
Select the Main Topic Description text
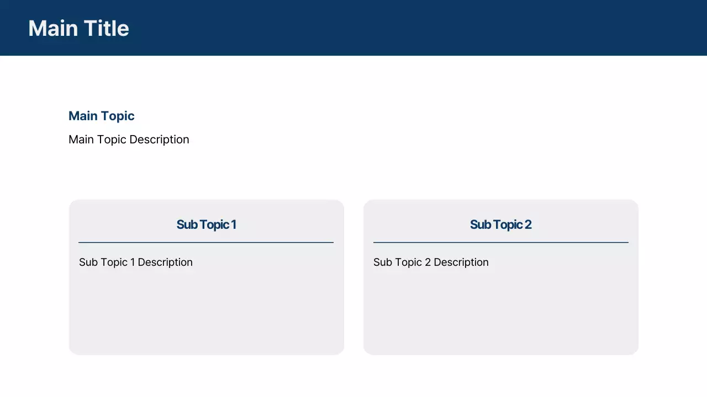click(x=129, y=140)
